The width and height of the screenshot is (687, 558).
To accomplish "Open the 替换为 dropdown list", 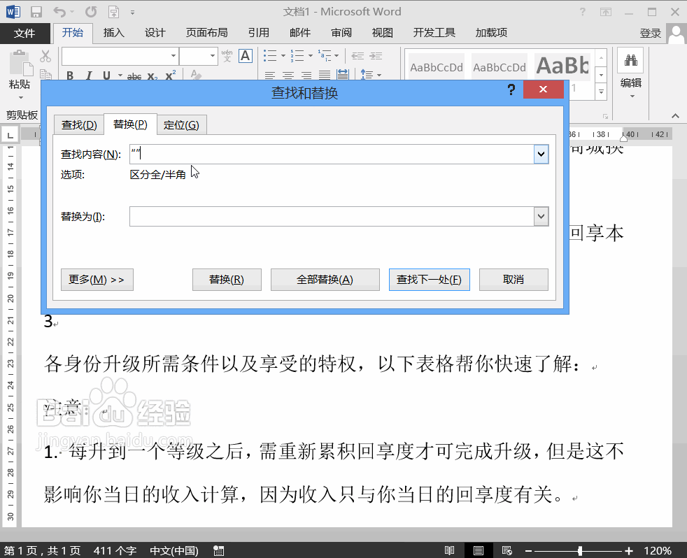I will 540,216.
